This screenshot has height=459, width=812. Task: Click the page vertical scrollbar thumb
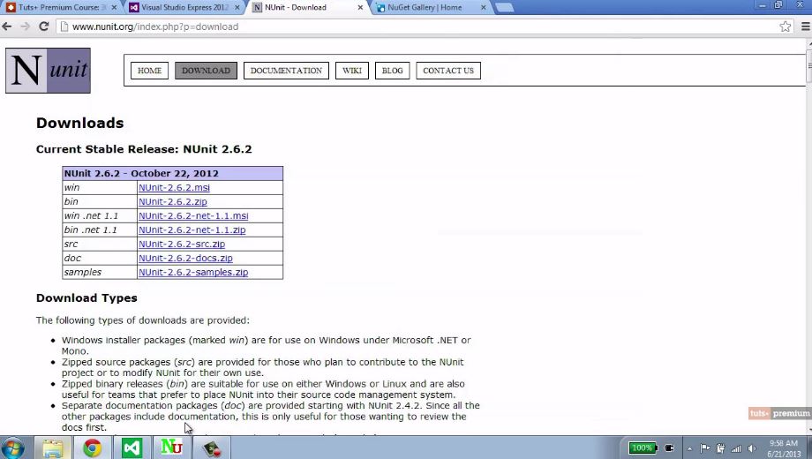808,66
